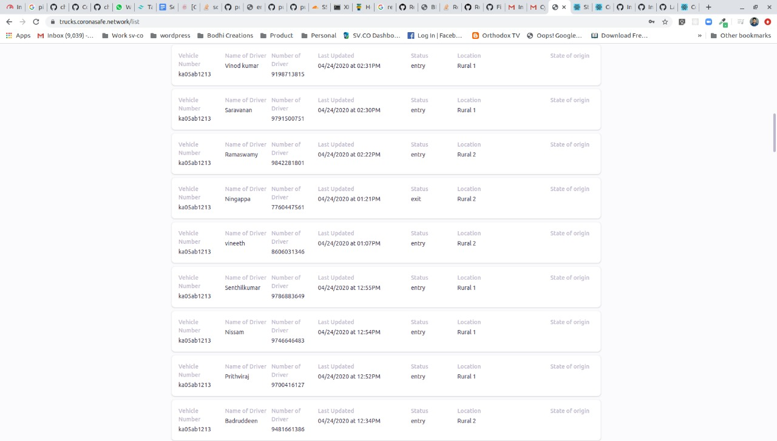Screen dimensions: 777x441
Task: Go back to the previous page
Action: 9,21
